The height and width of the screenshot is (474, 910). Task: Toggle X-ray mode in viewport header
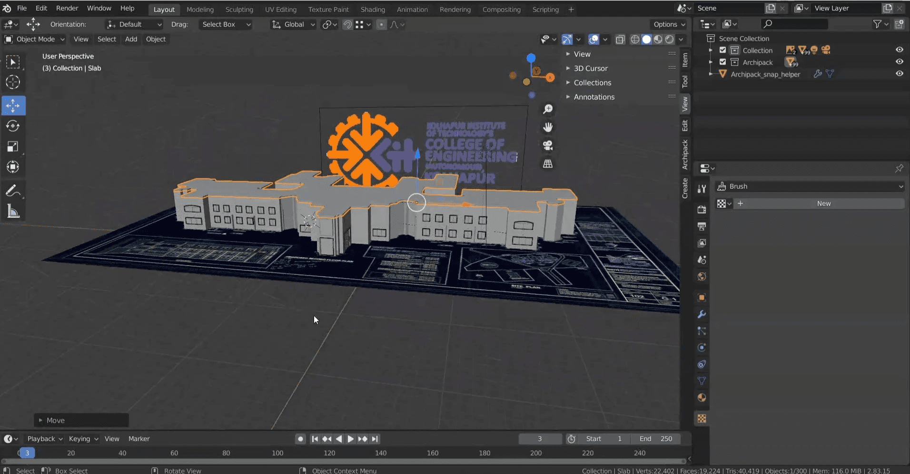pos(620,39)
